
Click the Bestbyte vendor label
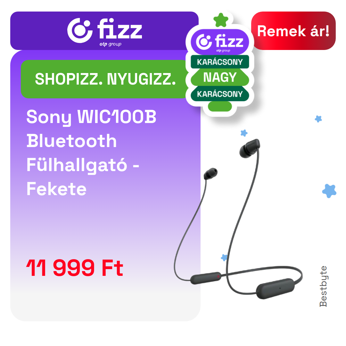click(x=323, y=286)
